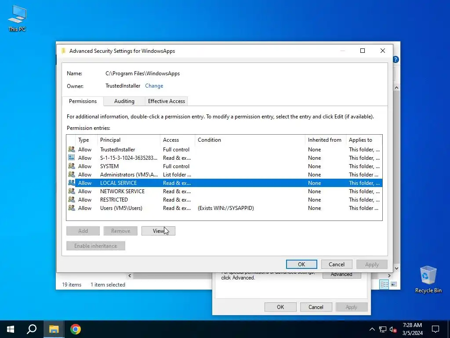The image size is (450, 338).
Task: Click the LOCAL SERVICE row principal icon
Action: tap(72, 183)
